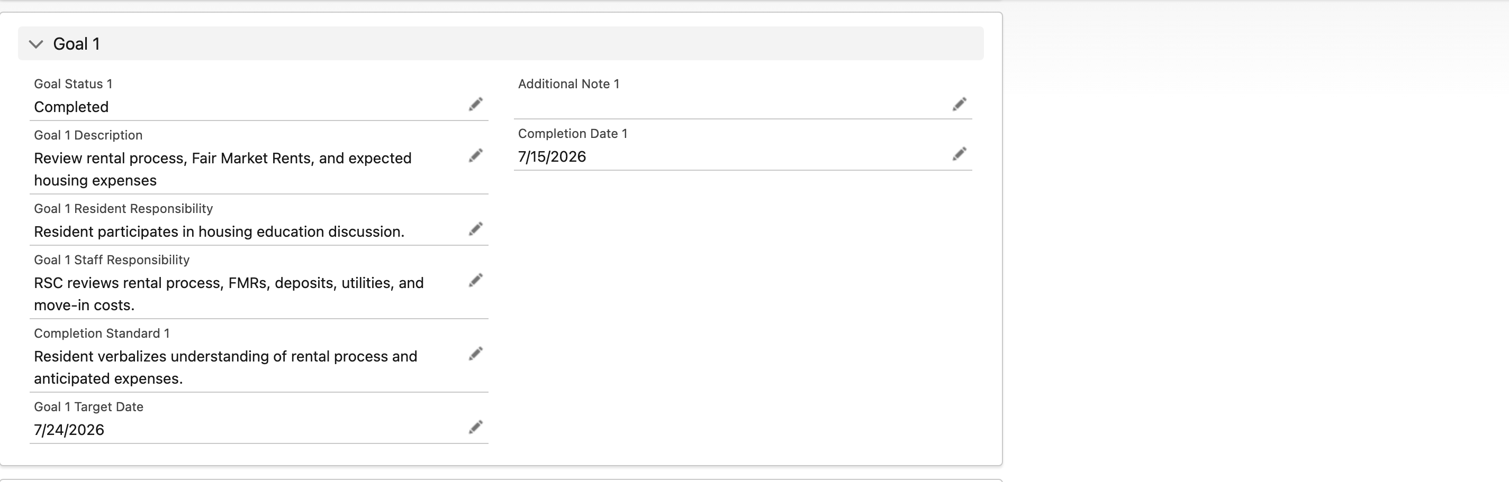This screenshot has height=482, width=1509.
Task: Edit Goal 1 Staff Responsibility with the pencil icon
Action: [476, 280]
